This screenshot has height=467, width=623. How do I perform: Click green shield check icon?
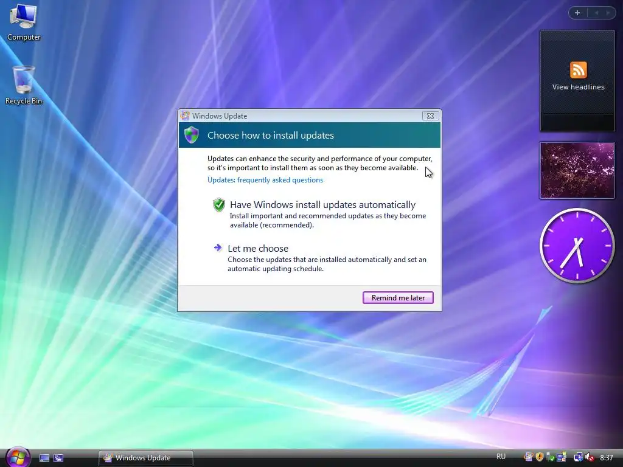(218, 205)
